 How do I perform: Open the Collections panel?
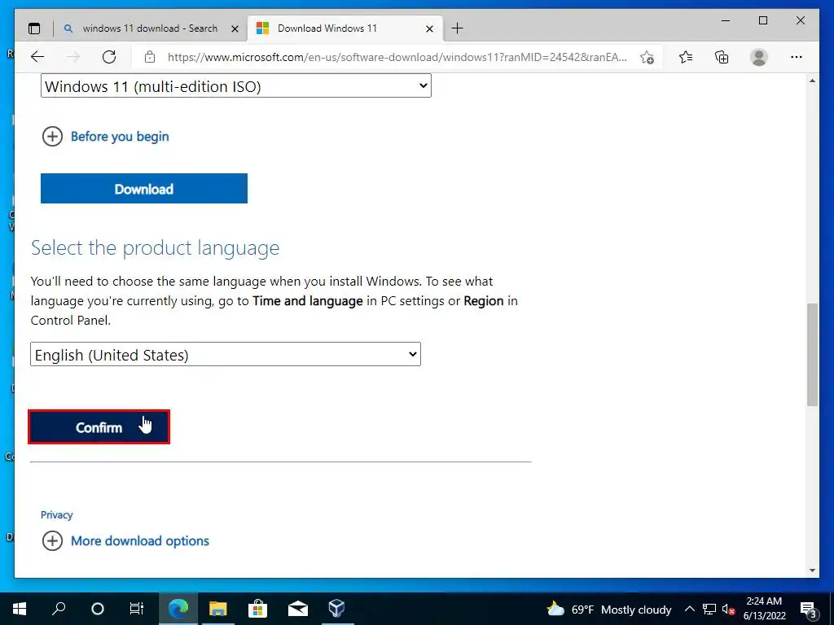point(722,57)
